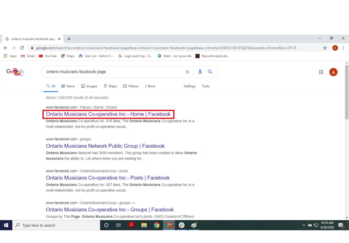Screen dimensions: 349x243
Task: Select the ontario musicians facebook page browser tab
Action: pos(33,39)
